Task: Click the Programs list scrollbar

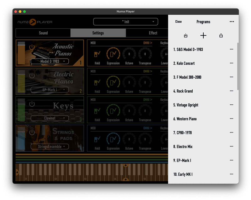Action: [238, 66]
